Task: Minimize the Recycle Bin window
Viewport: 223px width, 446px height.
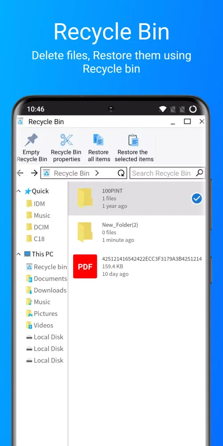Action: [173, 123]
